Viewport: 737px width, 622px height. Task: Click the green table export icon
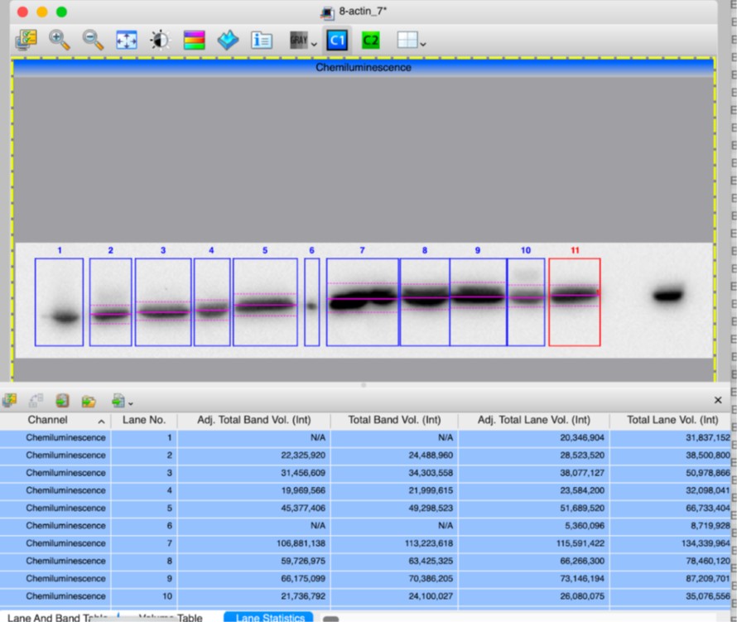62,401
